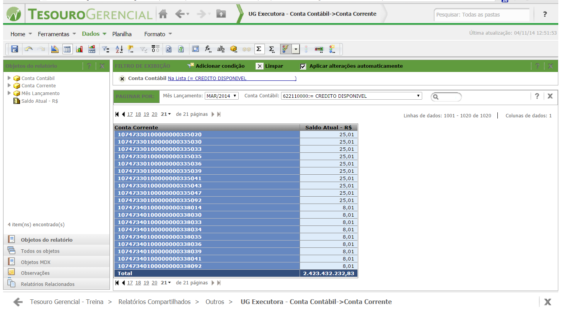Expand the Conta Contábil tree node

point(9,78)
